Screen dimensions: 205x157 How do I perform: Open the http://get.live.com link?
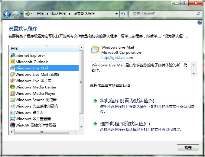point(117,58)
